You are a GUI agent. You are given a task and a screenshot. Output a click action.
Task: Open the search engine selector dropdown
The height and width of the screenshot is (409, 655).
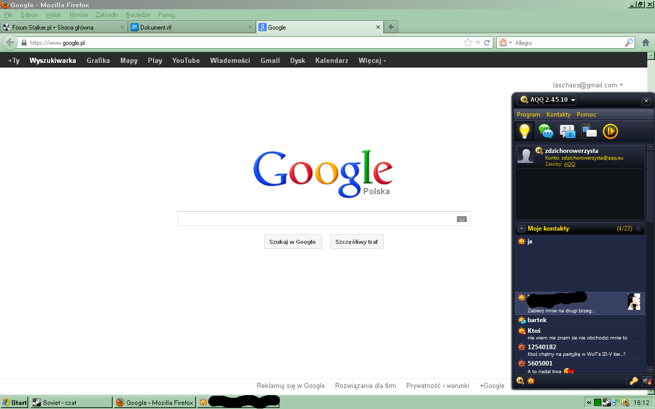coord(506,43)
